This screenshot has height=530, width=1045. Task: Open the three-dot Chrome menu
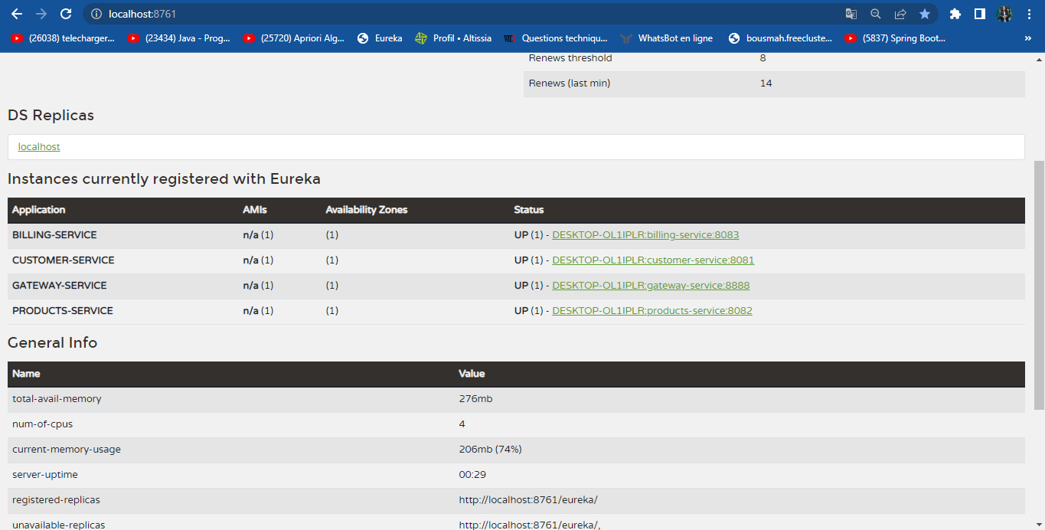[x=1030, y=13]
